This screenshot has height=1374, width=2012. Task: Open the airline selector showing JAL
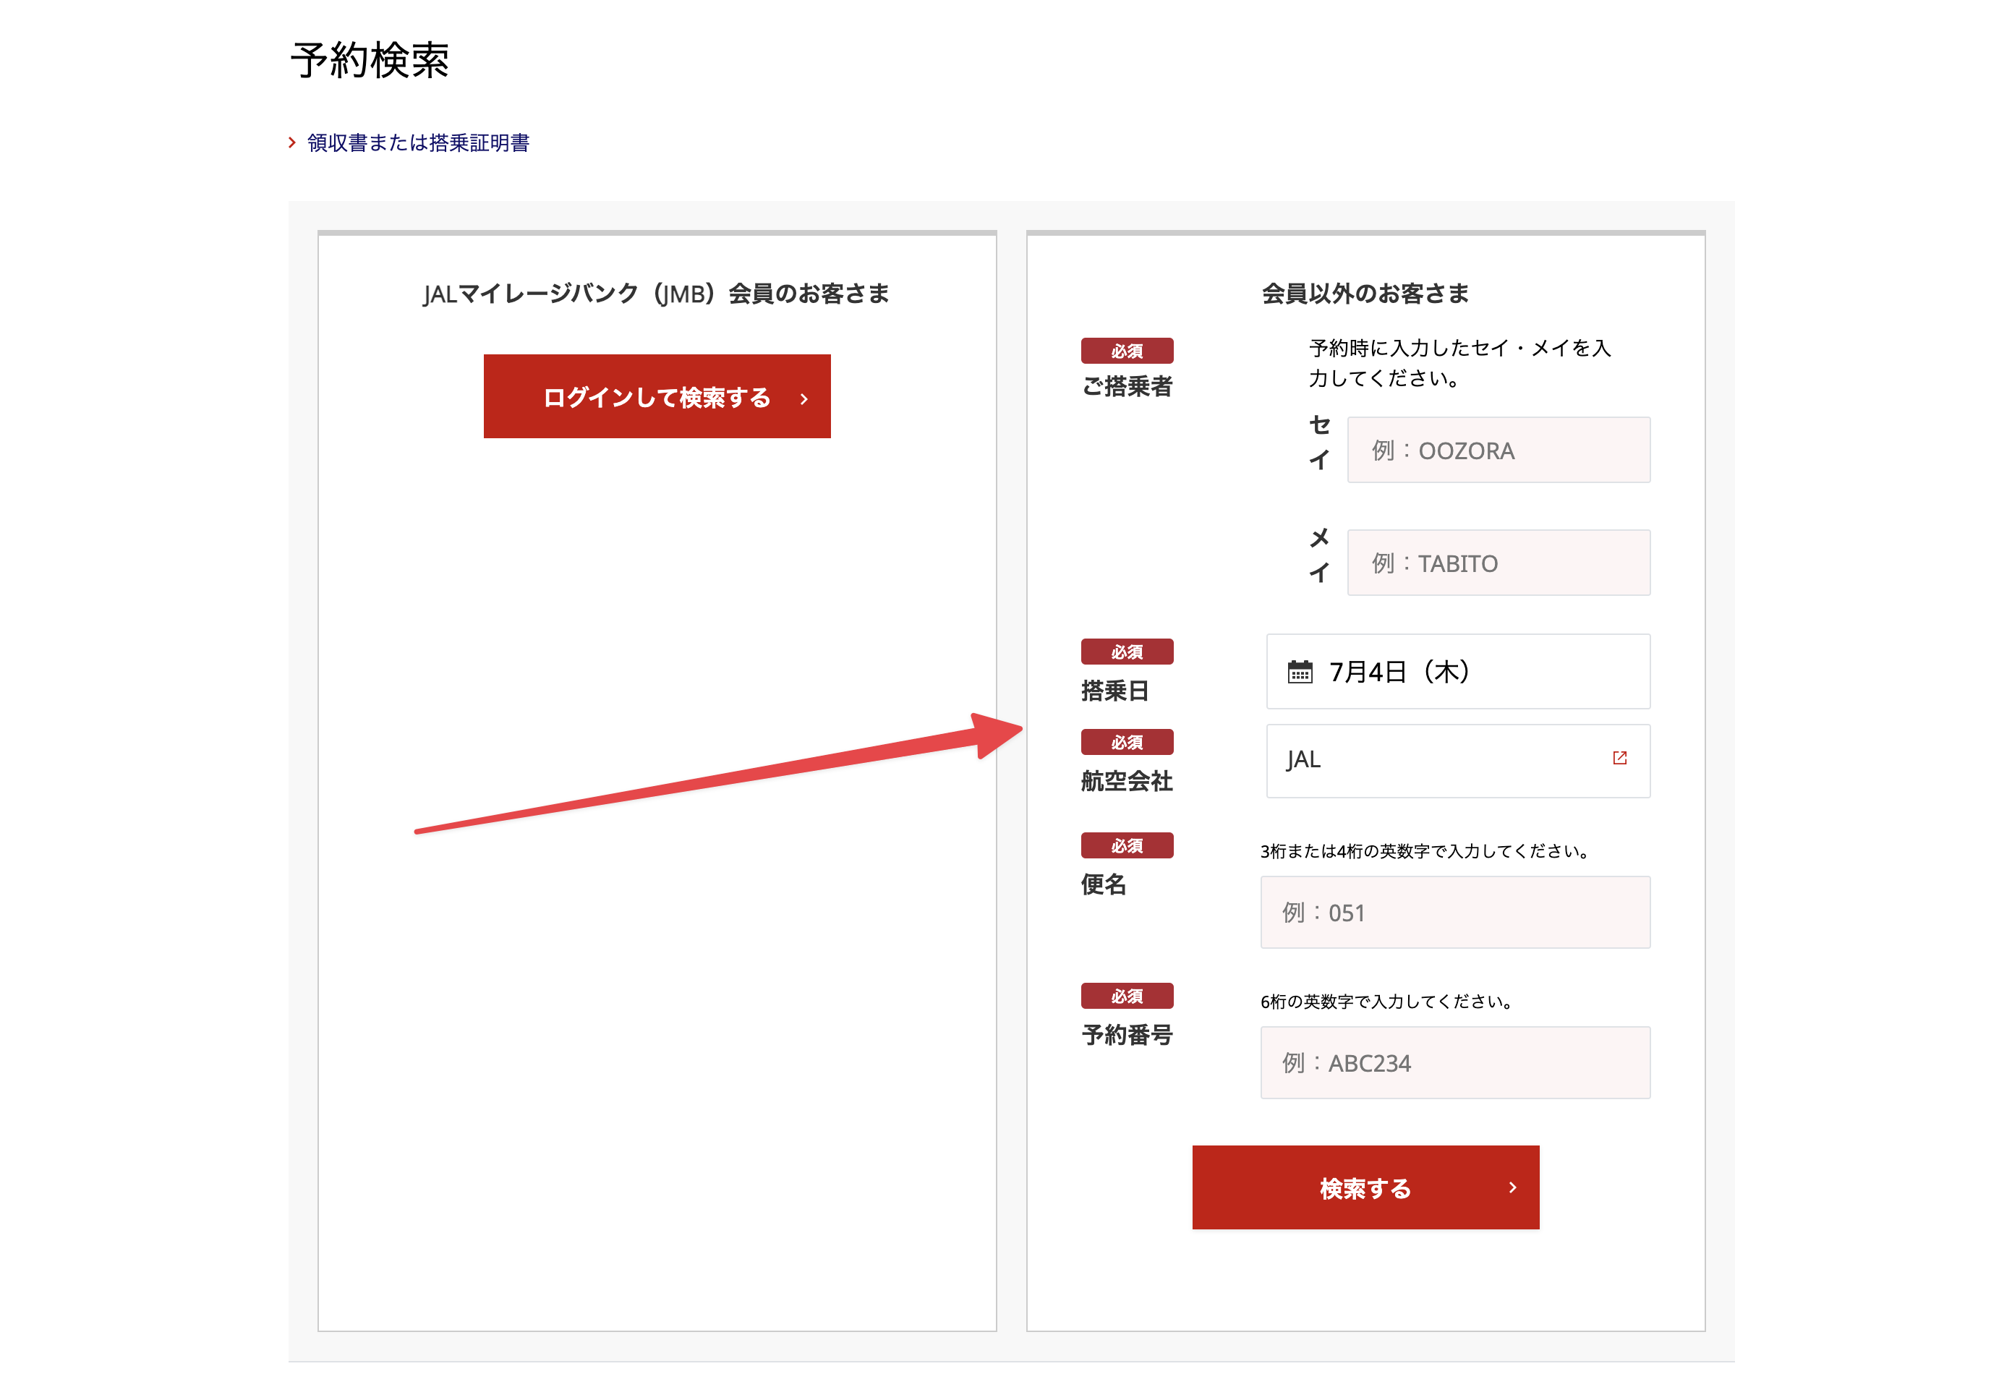[1437, 760]
